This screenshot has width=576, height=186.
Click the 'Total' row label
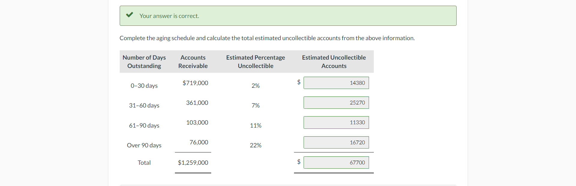(144, 163)
